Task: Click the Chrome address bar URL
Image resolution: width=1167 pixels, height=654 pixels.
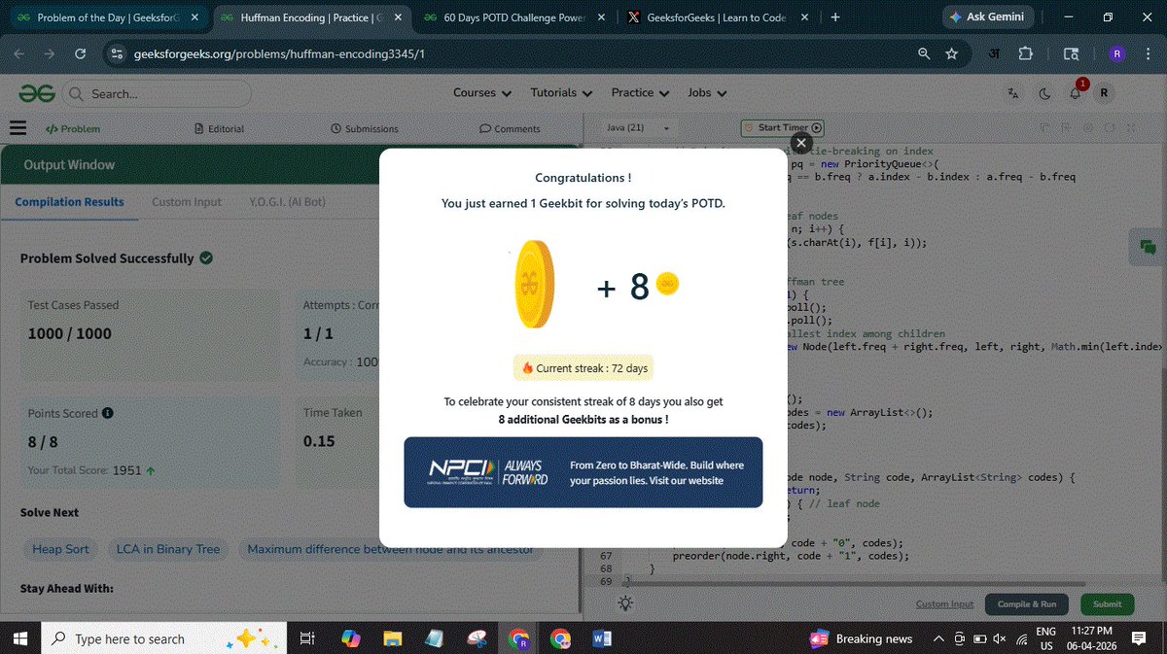Action: pyautogui.click(x=280, y=53)
